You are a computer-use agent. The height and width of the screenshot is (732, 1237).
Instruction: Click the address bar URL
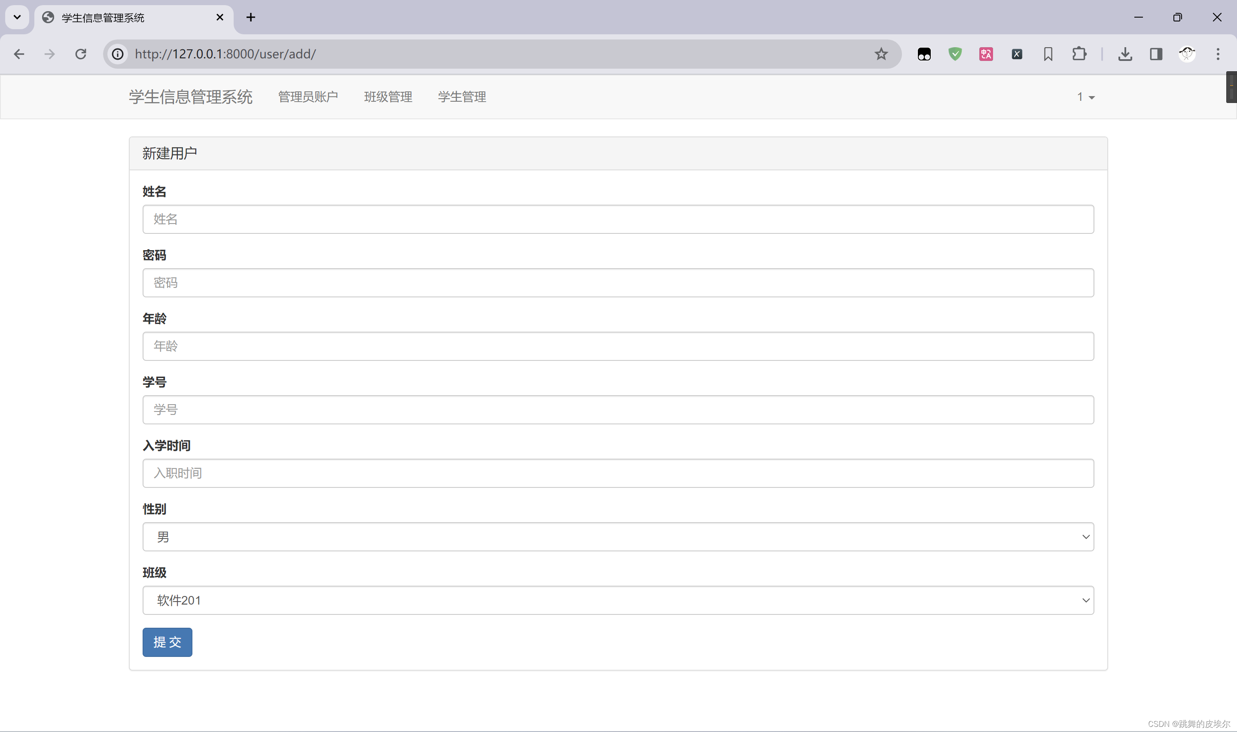(225, 54)
